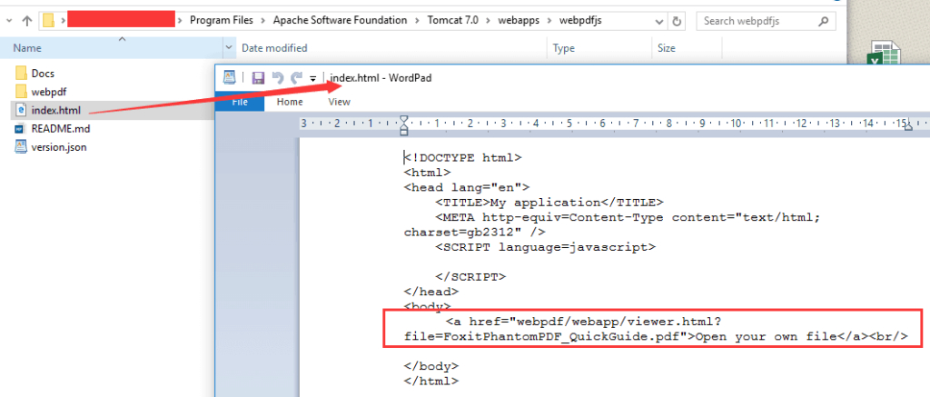Select Program Files breadcrumb
This screenshot has height=397, width=930.
coord(222,21)
